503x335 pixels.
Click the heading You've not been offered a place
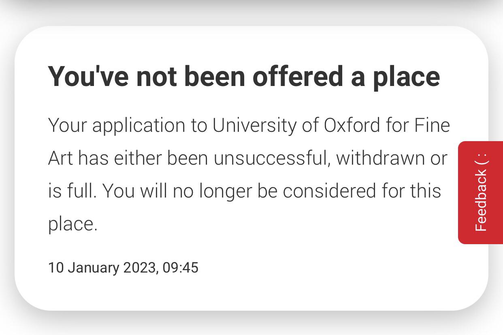(243, 76)
